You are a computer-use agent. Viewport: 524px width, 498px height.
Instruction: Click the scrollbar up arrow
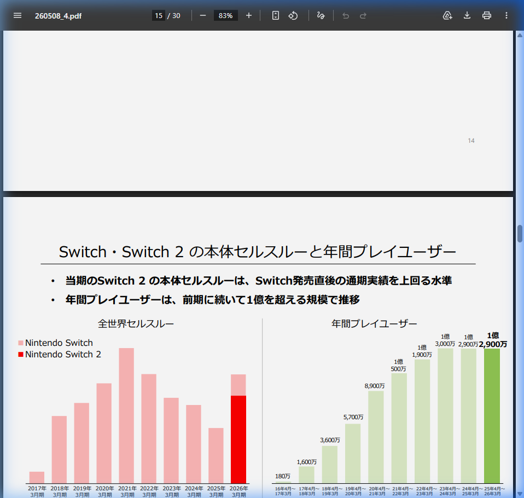[x=520, y=35]
